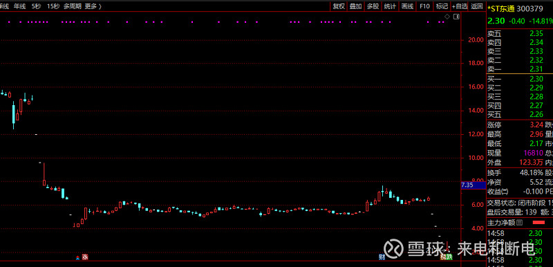Click the 返回 back button
This screenshot has height=267, width=553.
(476, 6)
